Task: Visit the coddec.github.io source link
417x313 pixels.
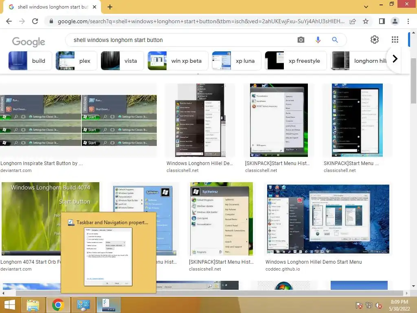Action: (x=283, y=269)
